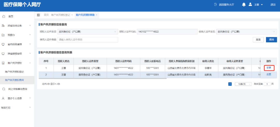Click the 重置 button
Viewport: 280px width, 127px height.
tap(258, 40)
